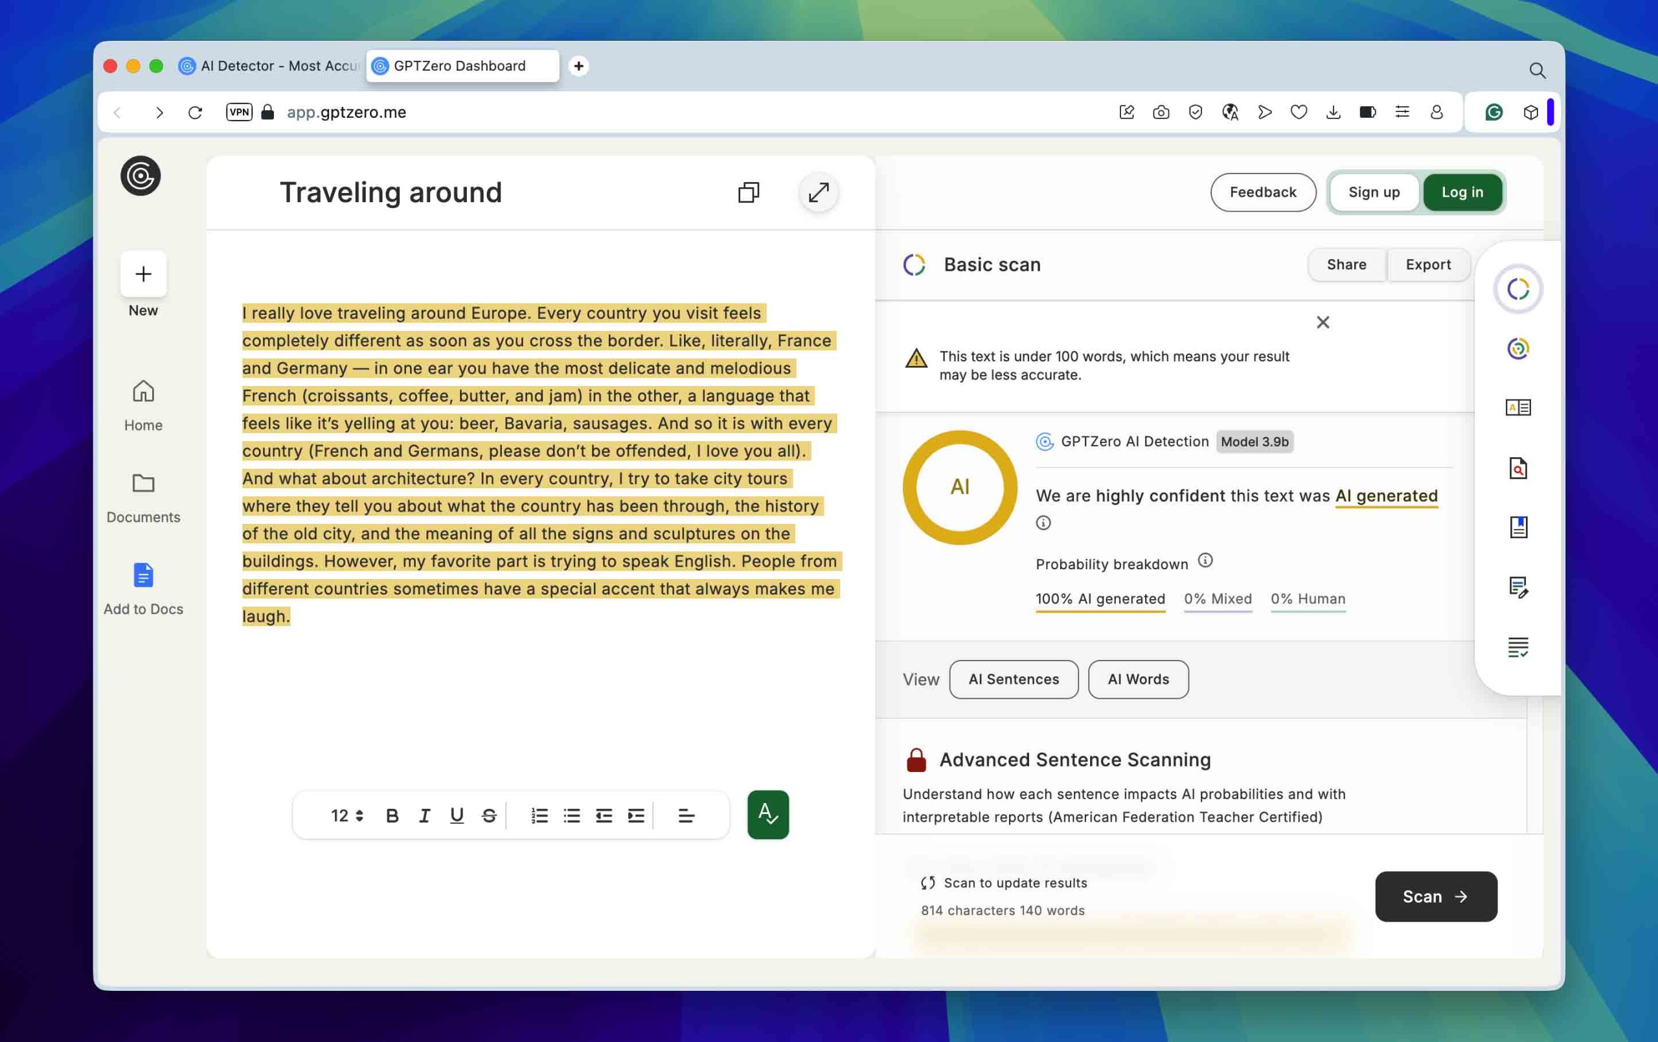Open the browser easy setup sliders icon

[x=1402, y=112]
